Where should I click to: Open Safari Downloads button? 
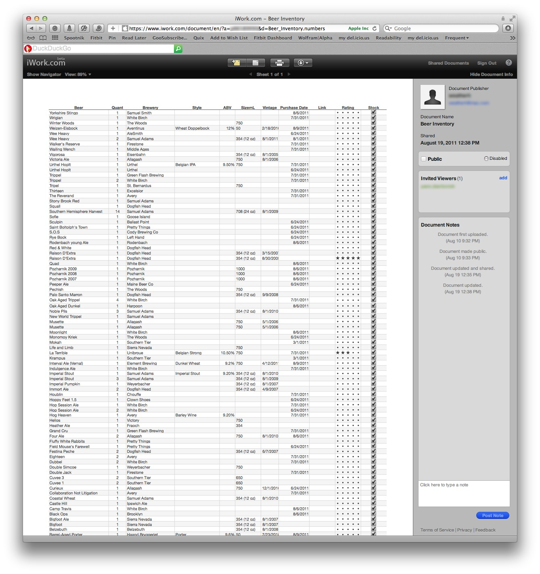(x=508, y=28)
